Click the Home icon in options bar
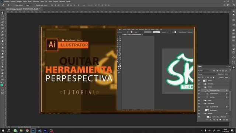This screenshot has width=236, height=133. [x=3, y=5]
